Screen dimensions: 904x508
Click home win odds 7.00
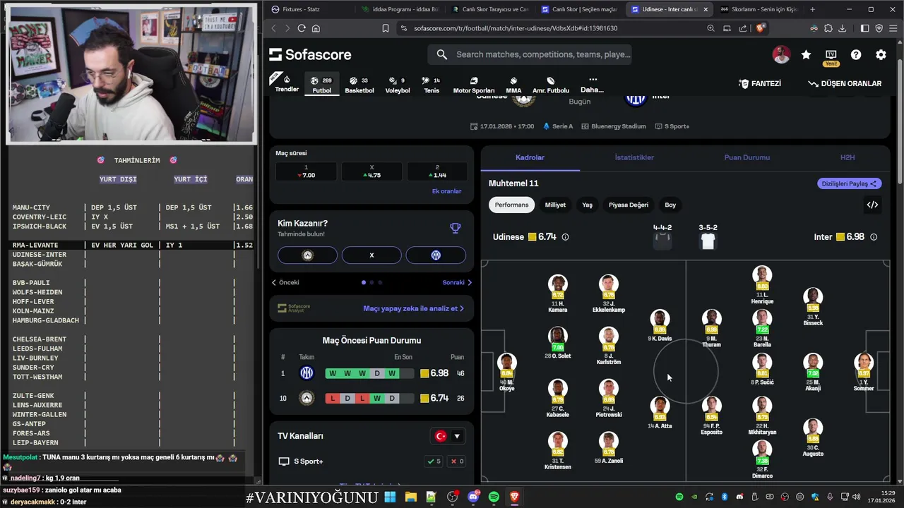pos(306,171)
